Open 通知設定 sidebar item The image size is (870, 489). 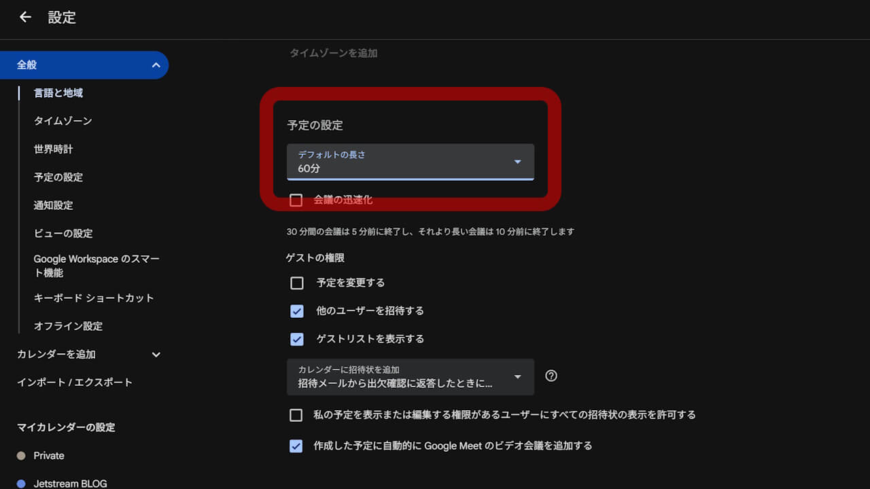click(53, 205)
